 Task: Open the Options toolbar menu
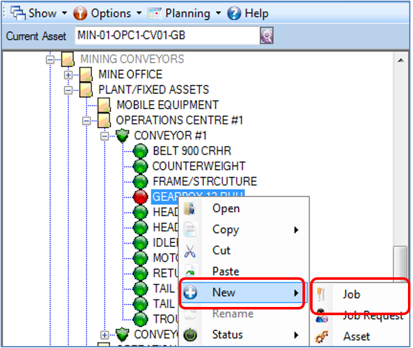click(x=107, y=13)
